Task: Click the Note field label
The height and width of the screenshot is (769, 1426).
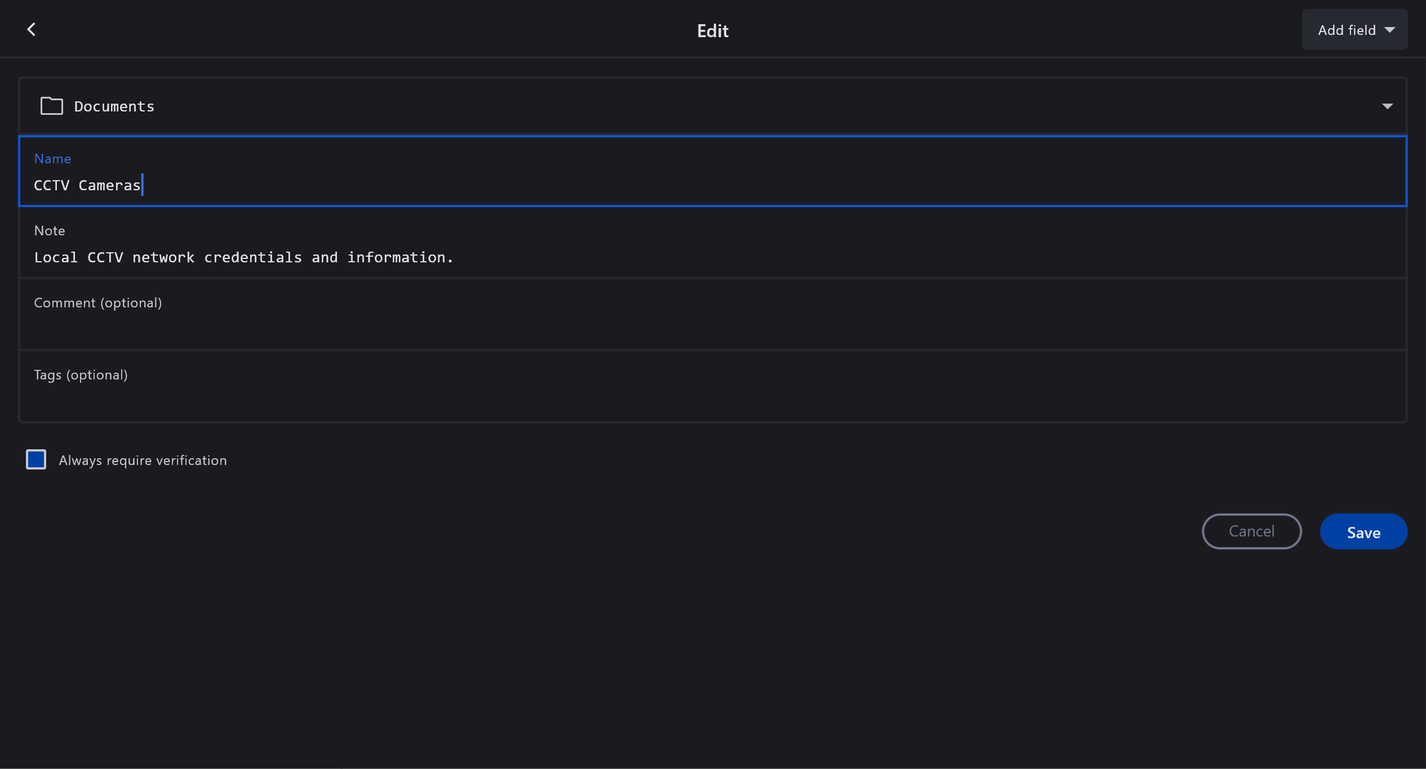Action: pos(50,231)
